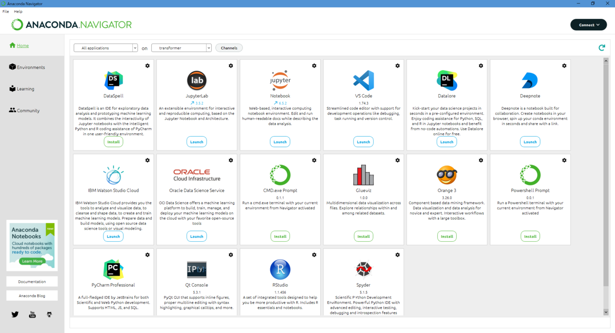
Task: Open the VS Code tile settings gear
Action: tap(398, 66)
